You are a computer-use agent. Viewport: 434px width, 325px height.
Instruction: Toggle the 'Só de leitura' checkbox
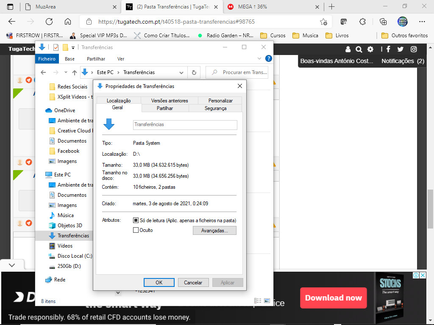(136, 220)
